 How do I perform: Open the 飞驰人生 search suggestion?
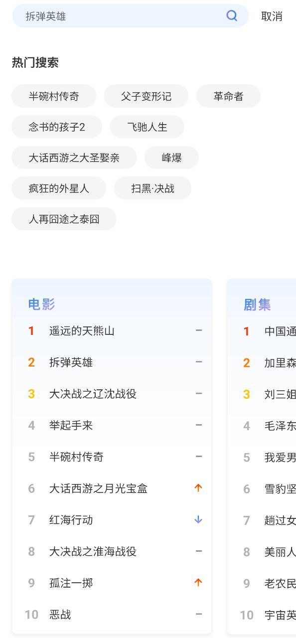click(147, 127)
